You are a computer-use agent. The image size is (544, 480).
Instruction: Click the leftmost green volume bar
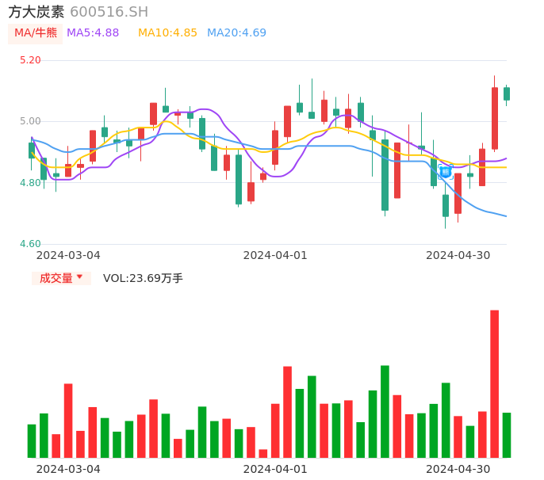[32, 440]
